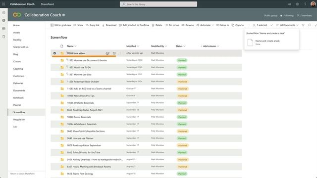
Task: Click Copy link in toolbar
Action: tap(93, 25)
